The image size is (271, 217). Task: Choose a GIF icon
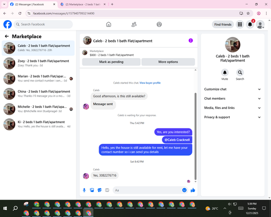[x=107, y=190]
